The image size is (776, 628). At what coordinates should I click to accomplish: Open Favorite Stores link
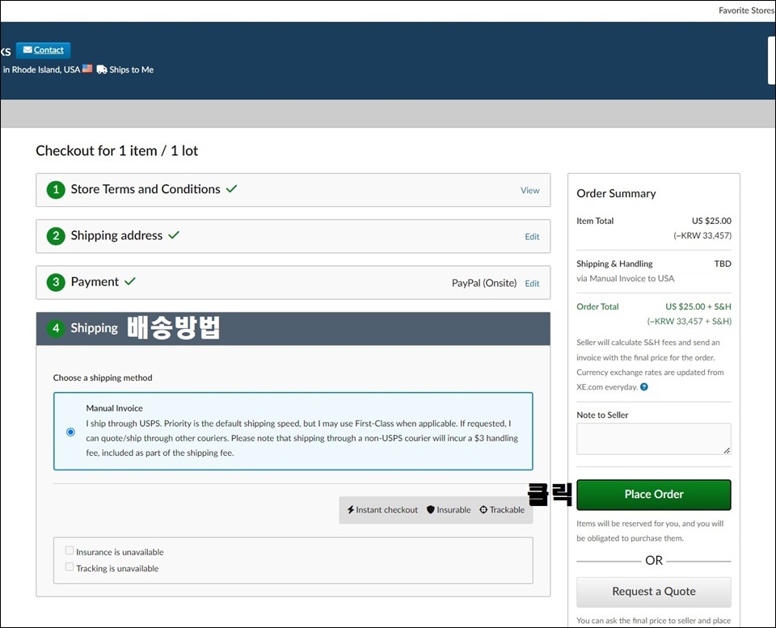746,11
